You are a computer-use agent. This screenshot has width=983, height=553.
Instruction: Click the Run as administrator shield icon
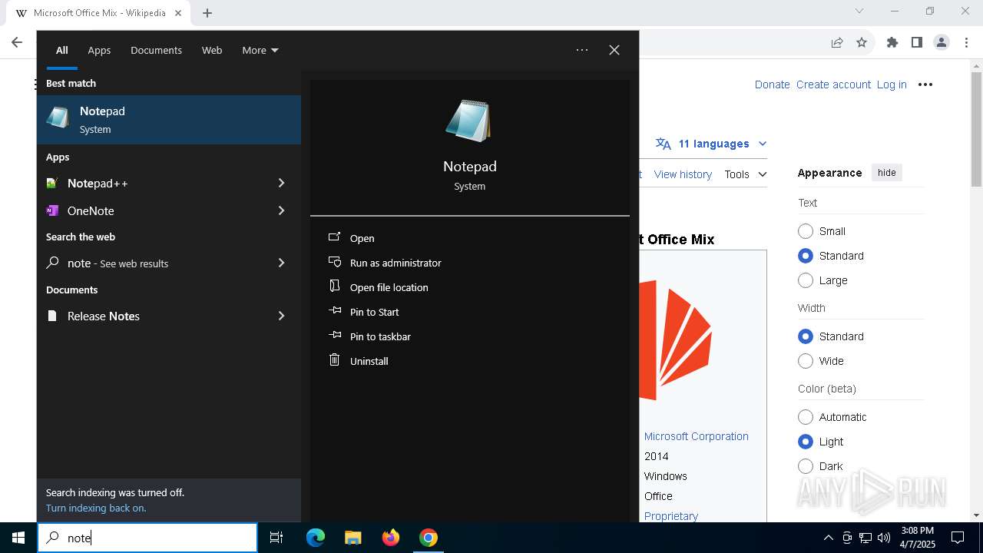(x=334, y=262)
